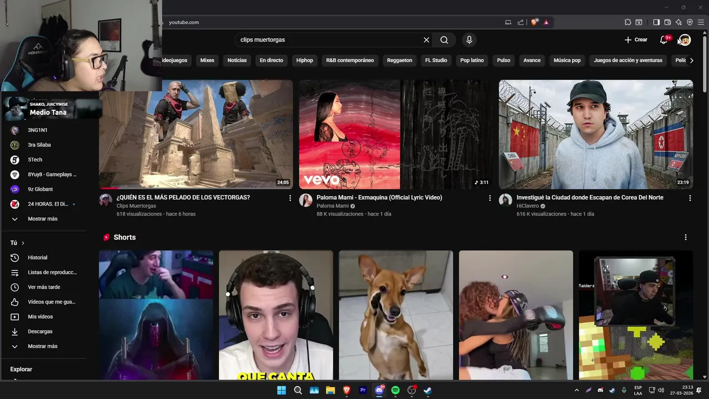The width and height of the screenshot is (709, 399).
Task: Open the Clips Muertorgas channel link
Action: (136, 206)
